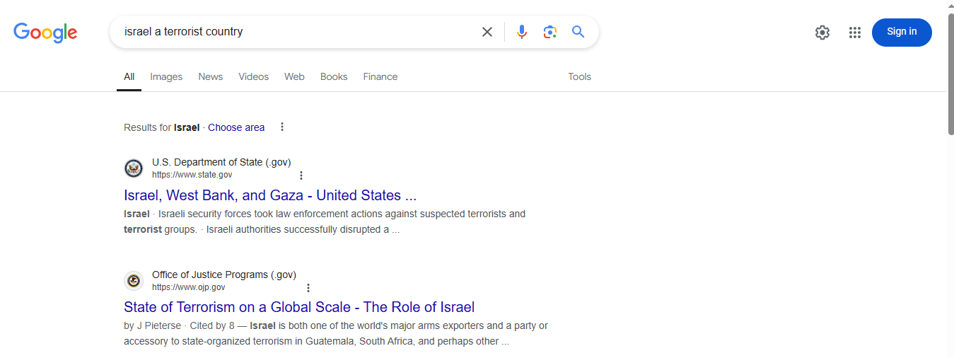The height and width of the screenshot is (358, 954).
Task: Switch to the Finance tab
Action: [380, 76]
